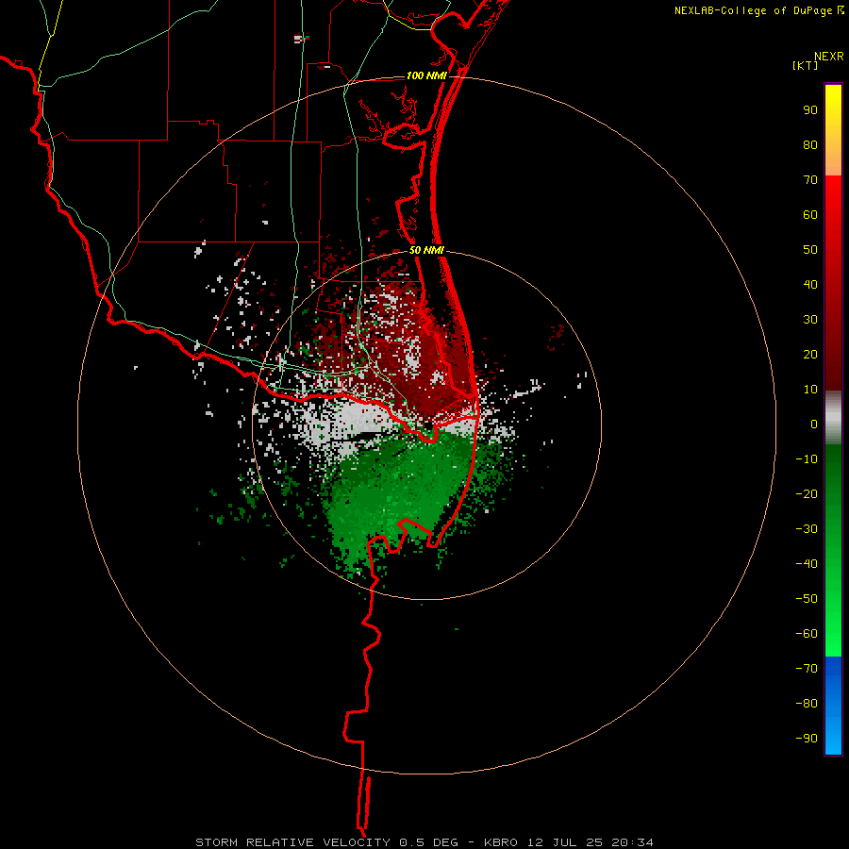Image resolution: width=849 pixels, height=849 pixels.
Task: Click the -20 value on the velocity scale
Action: point(807,493)
